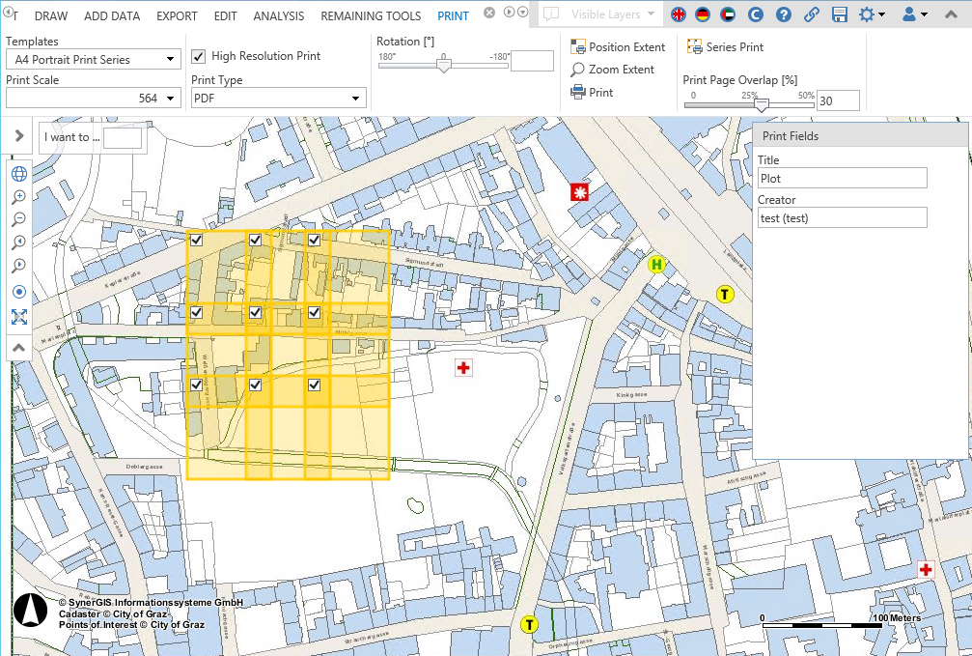Open the Print Scale dropdown
The height and width of the screenshot is (656, 972).
pos(93,98)
